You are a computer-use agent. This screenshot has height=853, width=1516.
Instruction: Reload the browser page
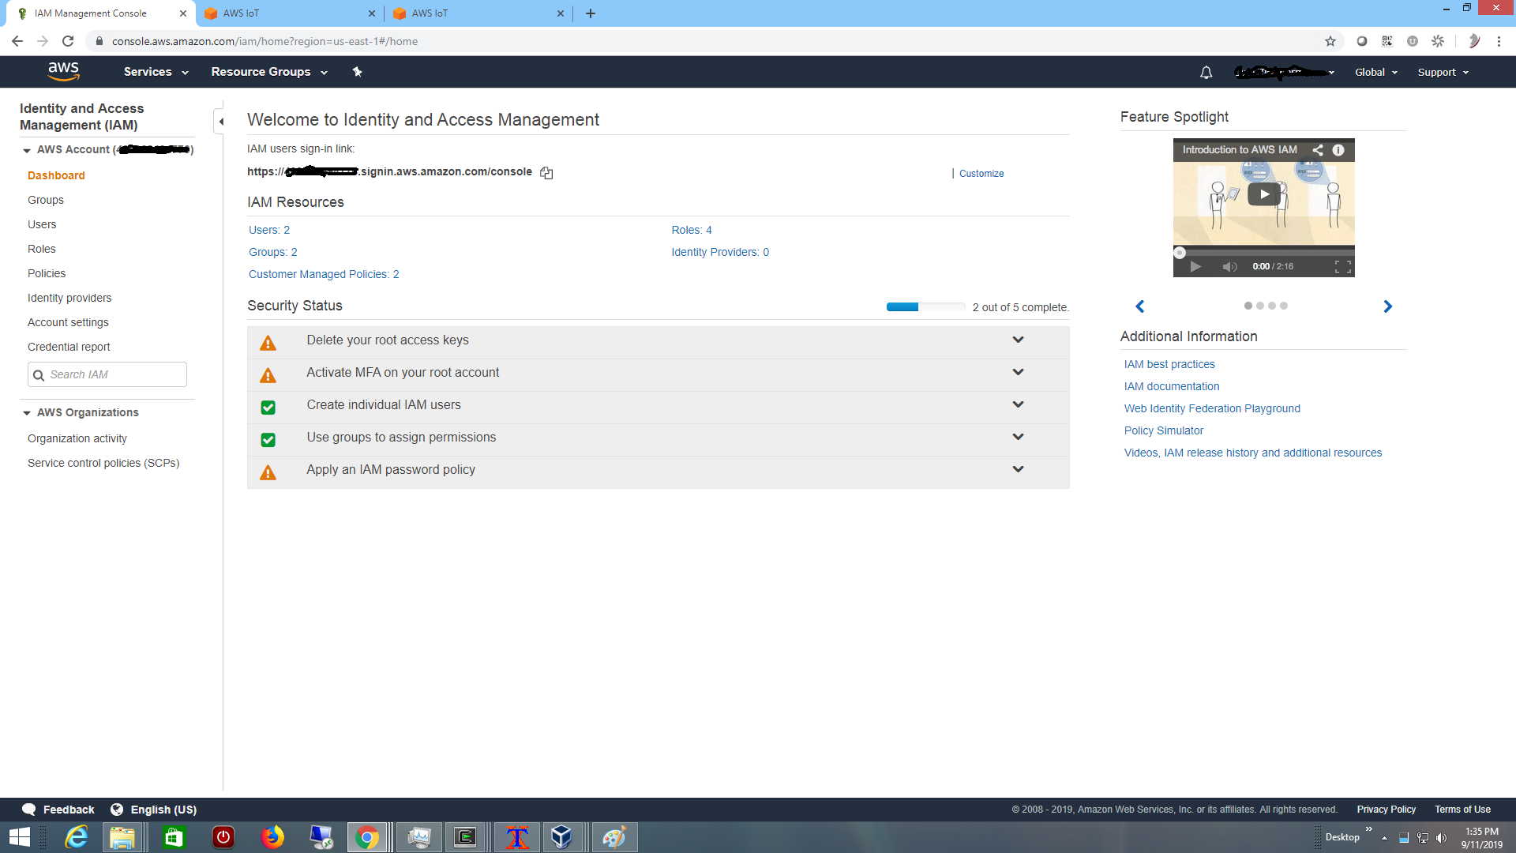pos(68,41)
